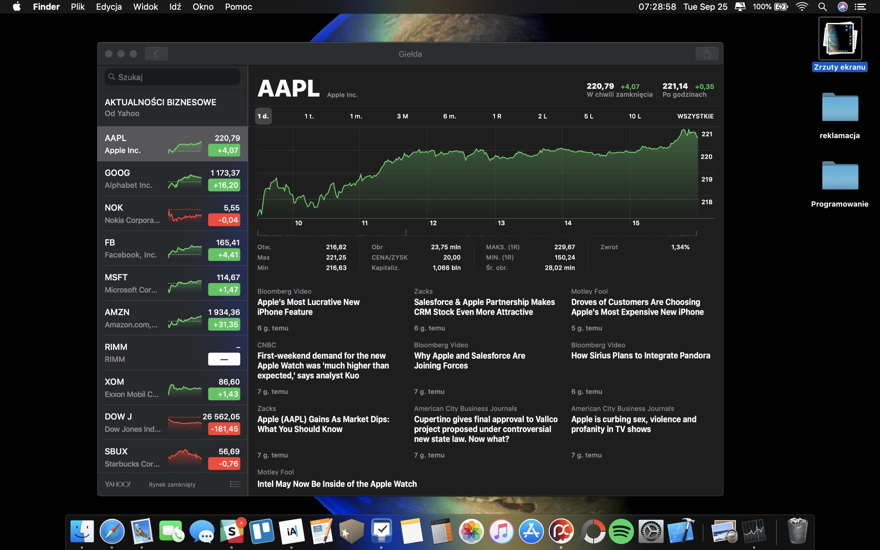
Task: Open the Widok menu
Action: 145,6
